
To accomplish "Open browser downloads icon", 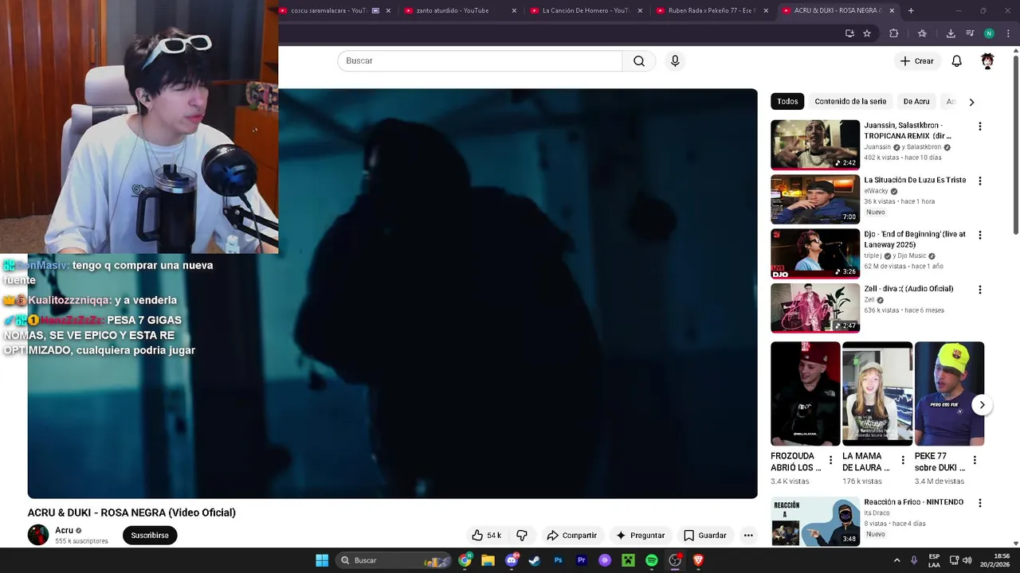I will pos(951,33).
